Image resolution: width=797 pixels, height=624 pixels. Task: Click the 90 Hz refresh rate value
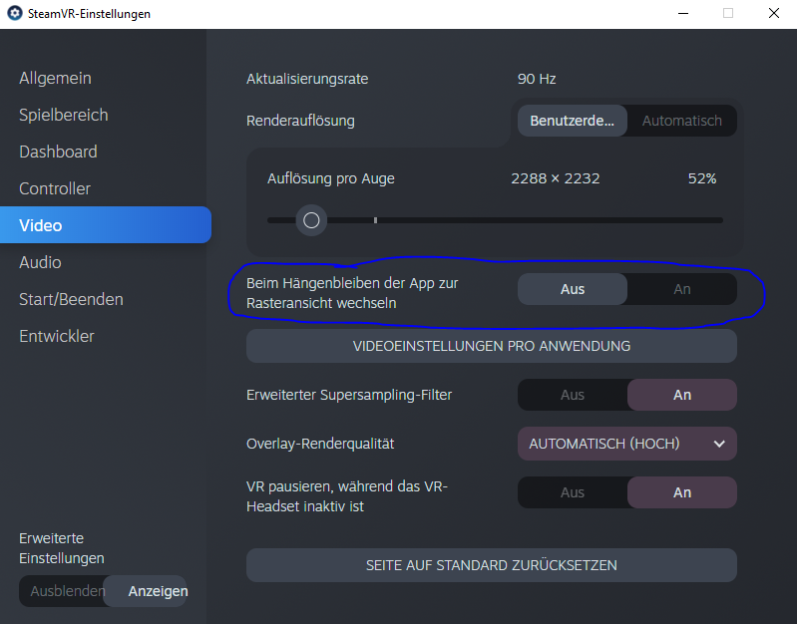click(x=537, y=79)
